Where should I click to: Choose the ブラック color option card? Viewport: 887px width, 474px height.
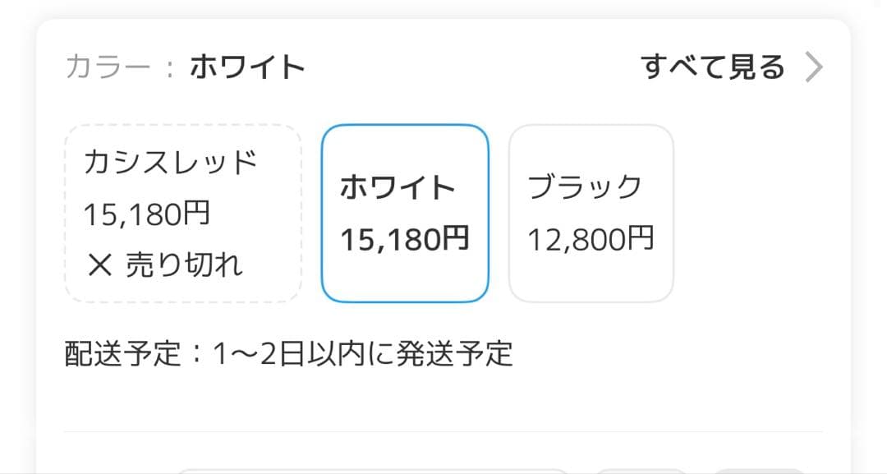[591, 214]
